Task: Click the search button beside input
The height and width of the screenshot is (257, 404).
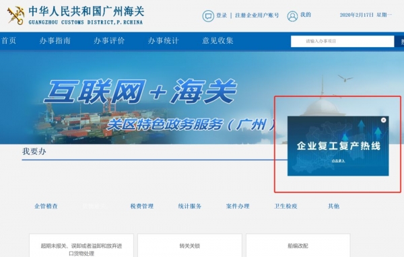Action: (399, 41)
